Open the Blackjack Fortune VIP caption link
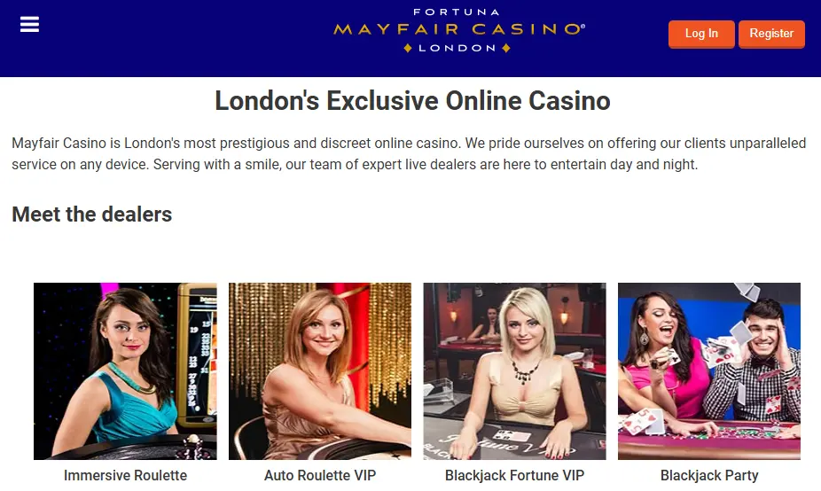 (x=515, y=475)
